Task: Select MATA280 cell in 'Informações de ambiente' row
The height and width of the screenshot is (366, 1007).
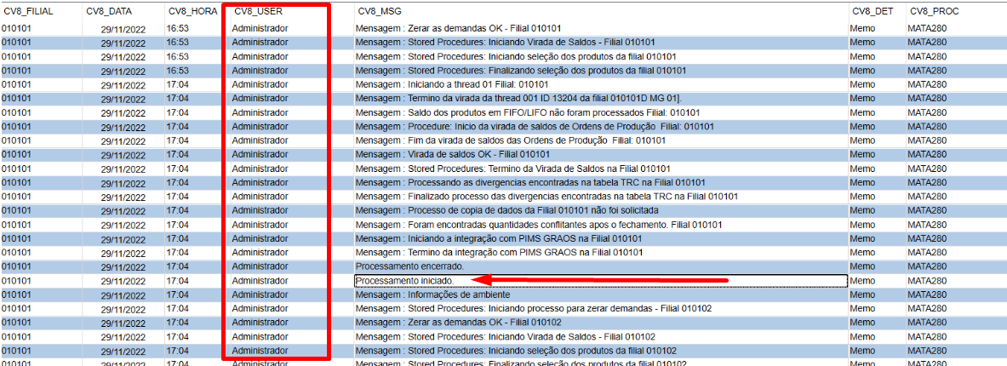Action: [927, 295]
